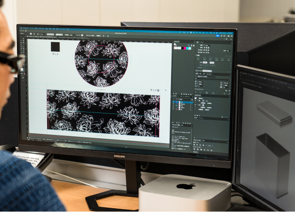Open leading dropdown in Character panel
The width and height of the screenshot is (295, 212).
pyautogui.click(x=230, y=83)
